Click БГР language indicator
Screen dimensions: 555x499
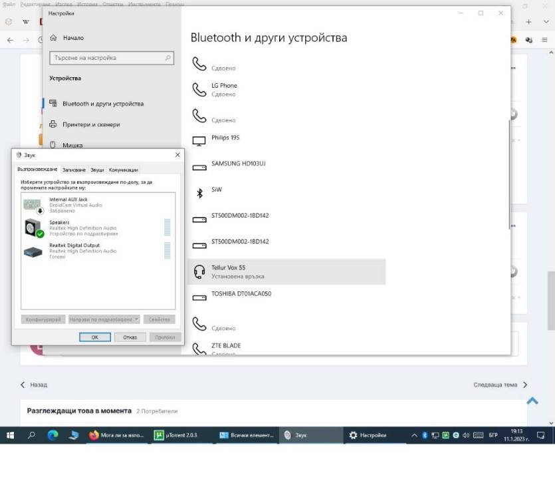coord(493,435)
